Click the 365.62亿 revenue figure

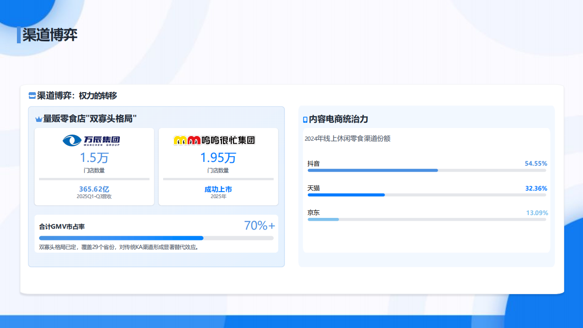(x=94, y=189)
